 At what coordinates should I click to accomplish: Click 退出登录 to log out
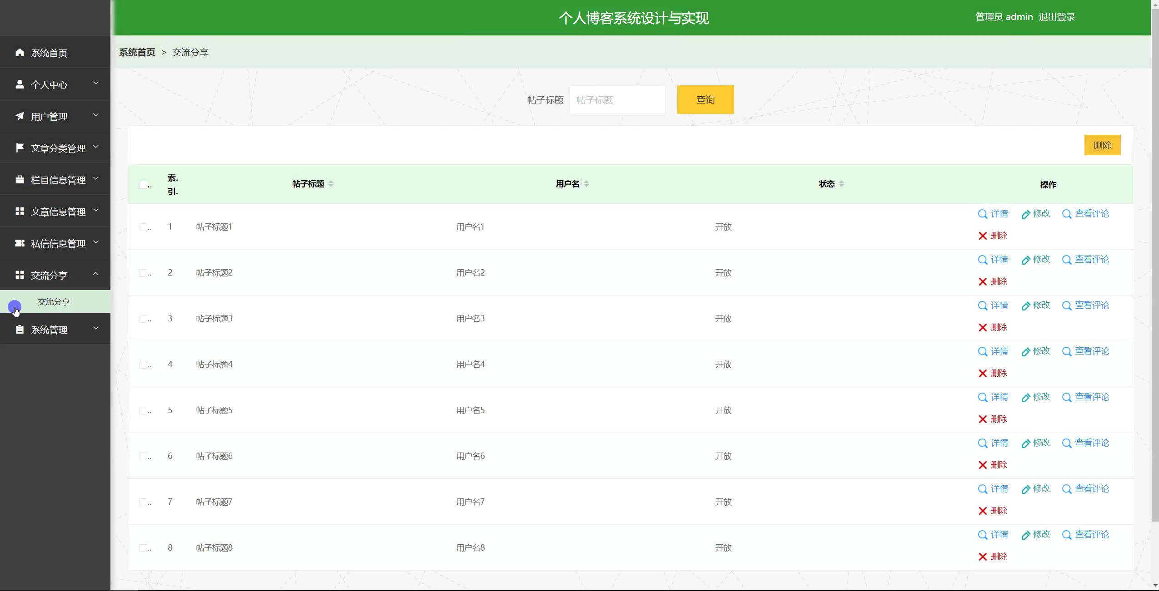click(x=1057, y=17)
